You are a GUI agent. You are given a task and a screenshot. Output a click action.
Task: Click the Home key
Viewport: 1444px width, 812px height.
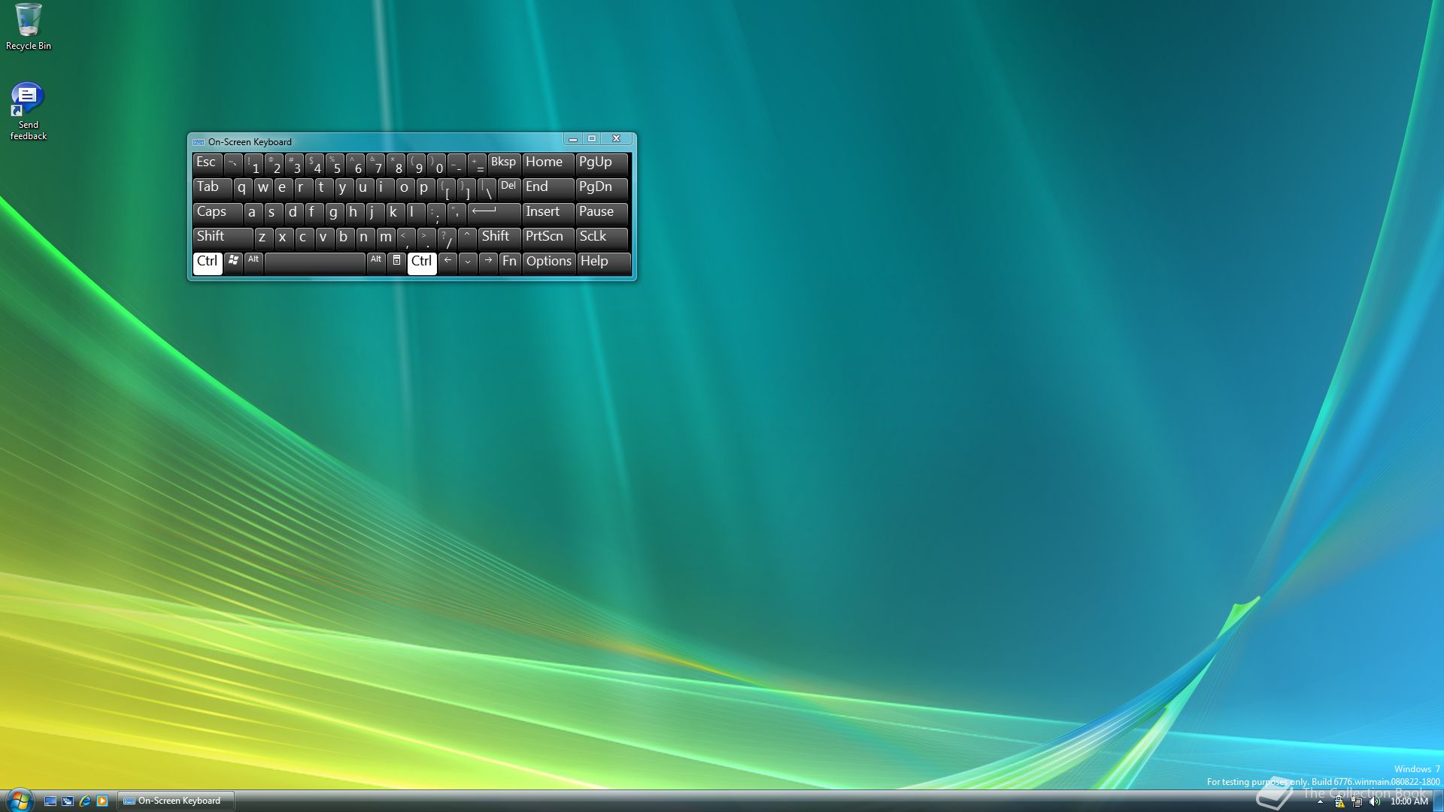click(x=548, y=164)
